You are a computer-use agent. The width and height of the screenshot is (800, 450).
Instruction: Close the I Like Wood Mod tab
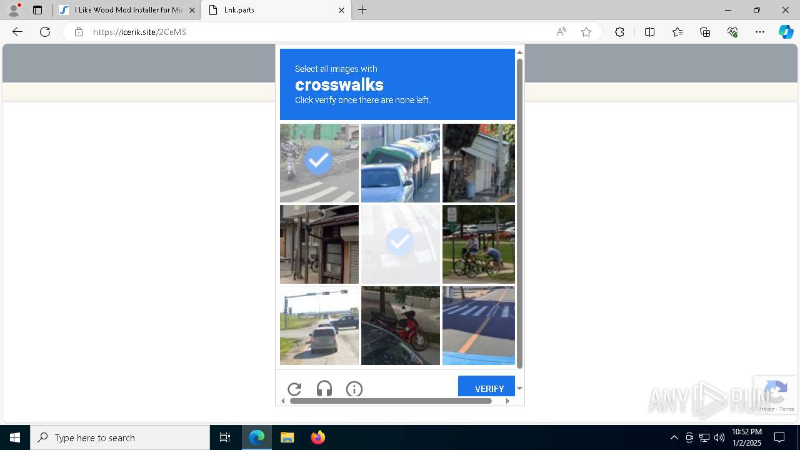coord(192,10)
